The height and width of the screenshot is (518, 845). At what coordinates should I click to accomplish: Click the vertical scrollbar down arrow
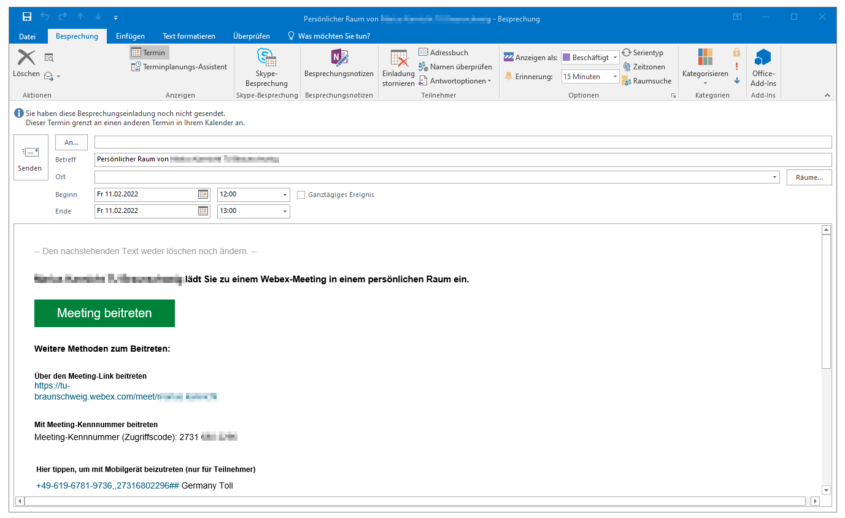[826, 490]
